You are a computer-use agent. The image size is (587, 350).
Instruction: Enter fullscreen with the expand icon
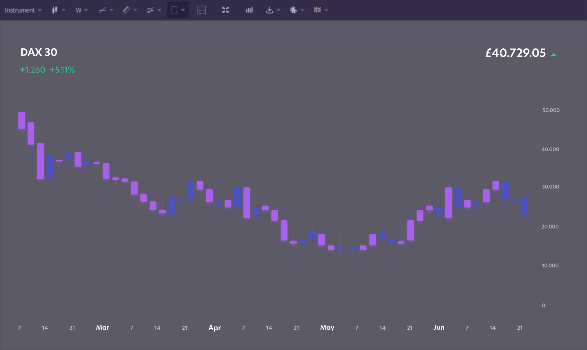[225, 10]
